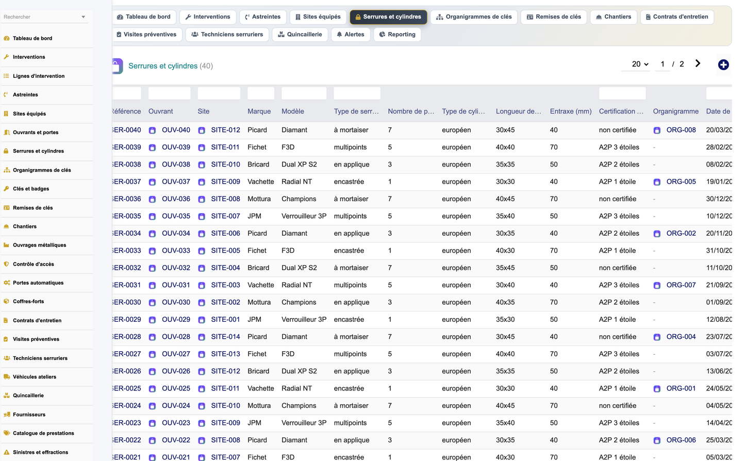This screenshot has height=461, width=745.
Task: Open the Contrats d'entretien tab
Action: (677, 17)
